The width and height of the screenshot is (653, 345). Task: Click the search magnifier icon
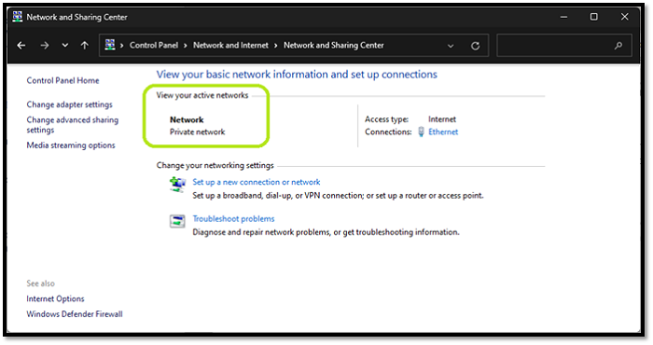point(618,46)
